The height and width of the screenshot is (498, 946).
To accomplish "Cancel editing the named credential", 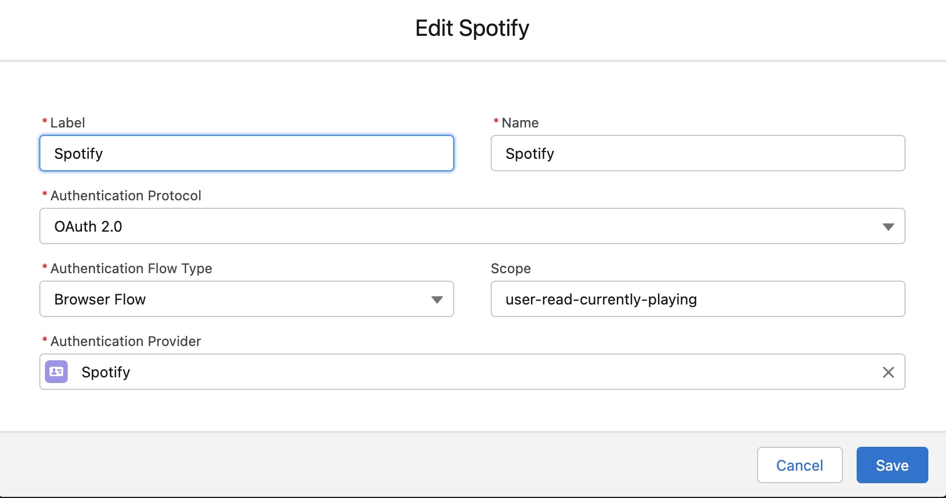I will [800, 465].
